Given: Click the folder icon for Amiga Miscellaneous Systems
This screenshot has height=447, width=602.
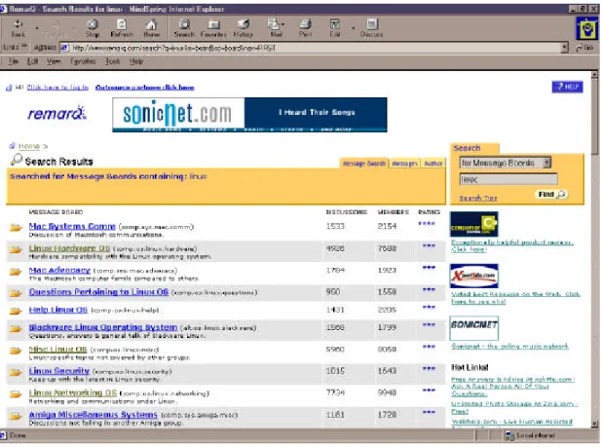Looking at the screenshot, I should tap(16, 416).
